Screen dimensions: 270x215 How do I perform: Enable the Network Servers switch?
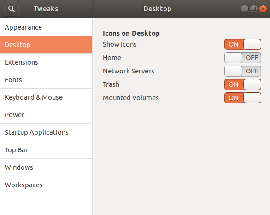243,71
